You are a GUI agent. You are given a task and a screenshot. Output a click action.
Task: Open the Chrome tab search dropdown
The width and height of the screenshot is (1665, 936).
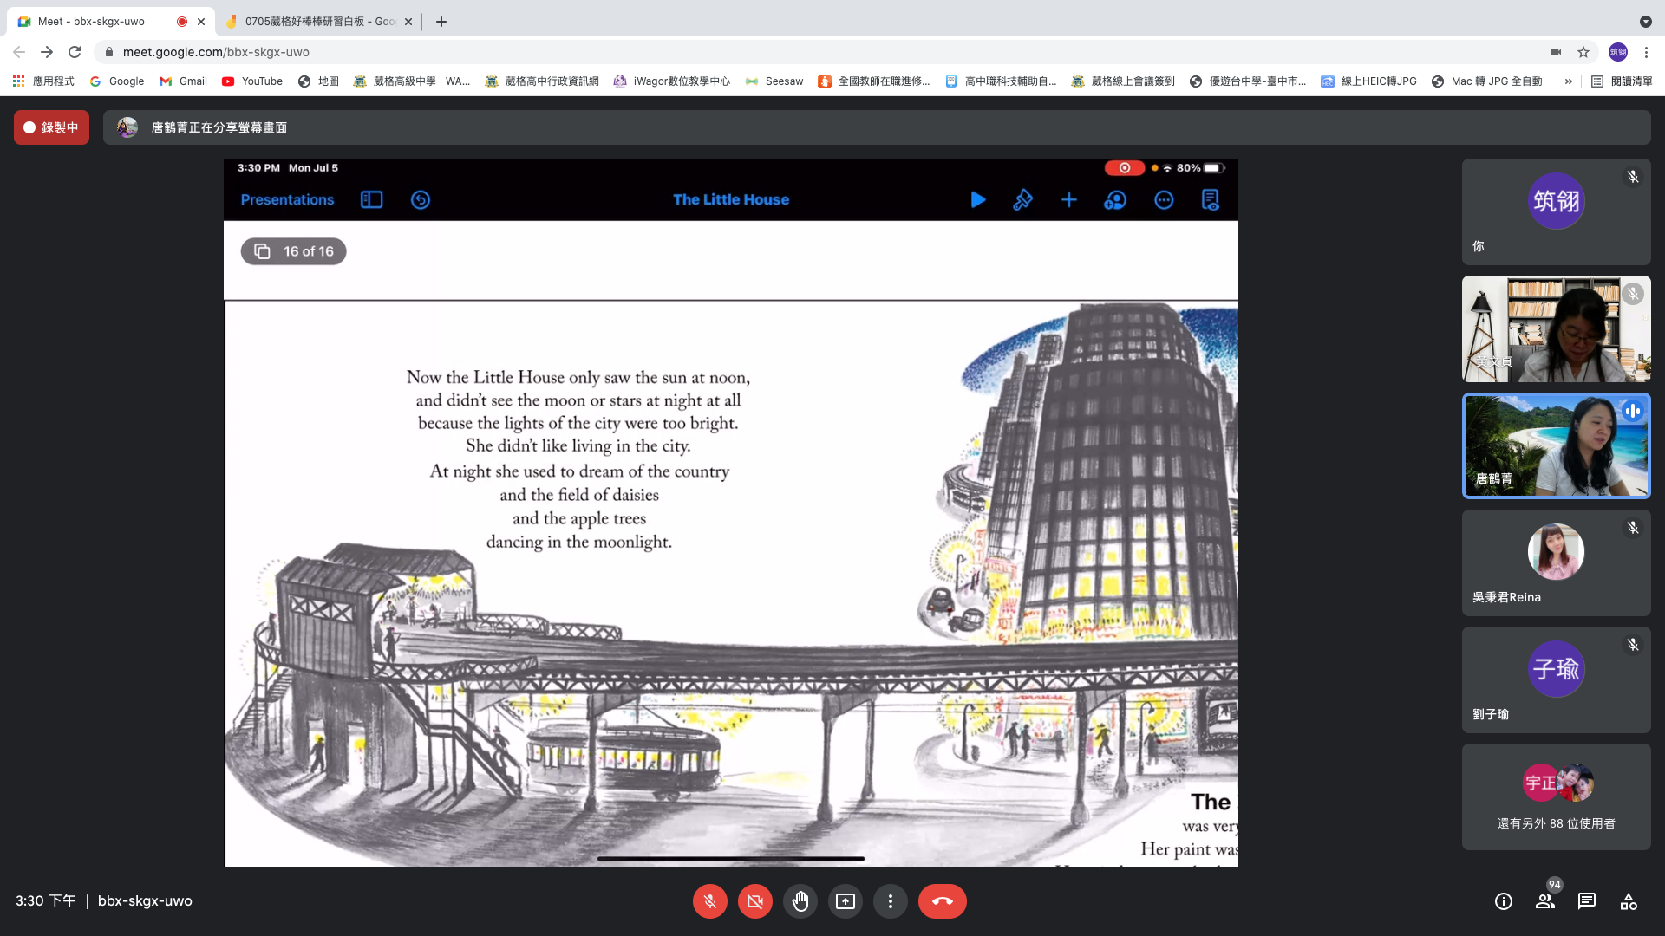(x=1645, y=22)
